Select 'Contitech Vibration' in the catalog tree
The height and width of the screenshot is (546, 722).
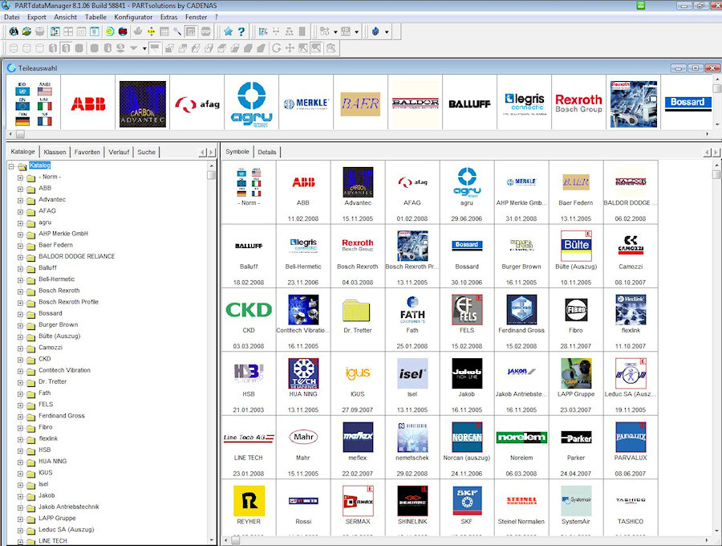click(64, 370)
